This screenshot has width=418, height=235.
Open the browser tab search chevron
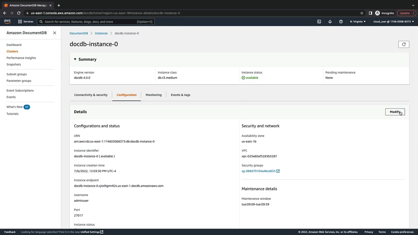point(413,5)
